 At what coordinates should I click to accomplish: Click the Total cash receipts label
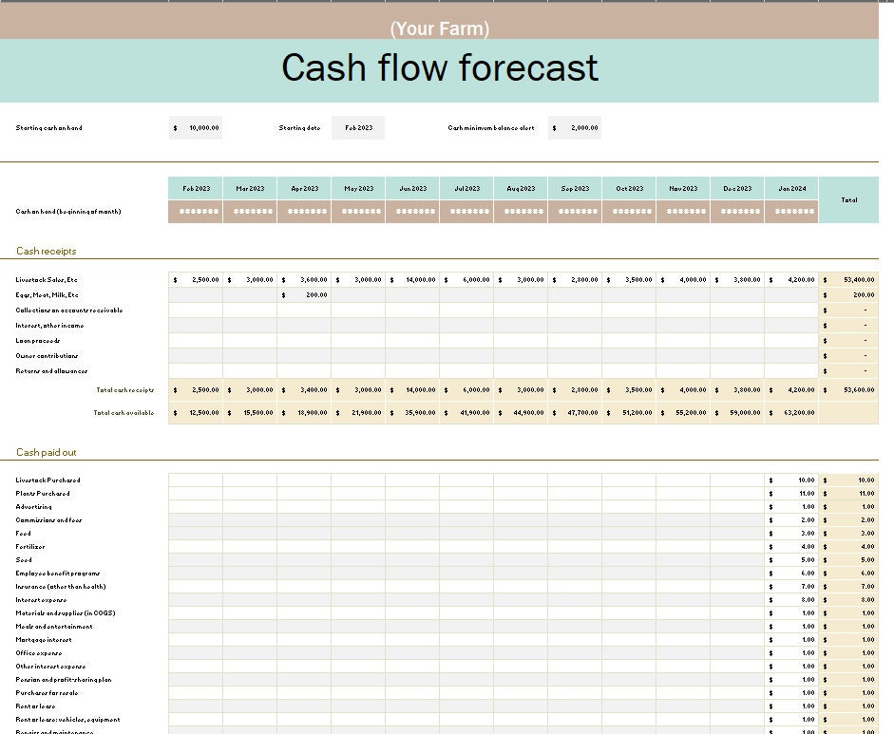(x=124, y=389)
